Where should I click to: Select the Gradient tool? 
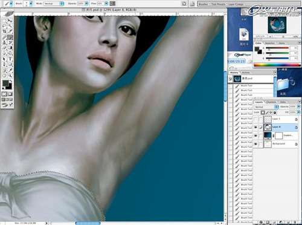[x=10, y=48]
